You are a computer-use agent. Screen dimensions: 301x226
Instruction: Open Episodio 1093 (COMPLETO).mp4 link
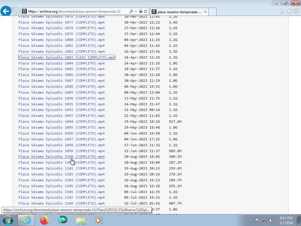61,116
